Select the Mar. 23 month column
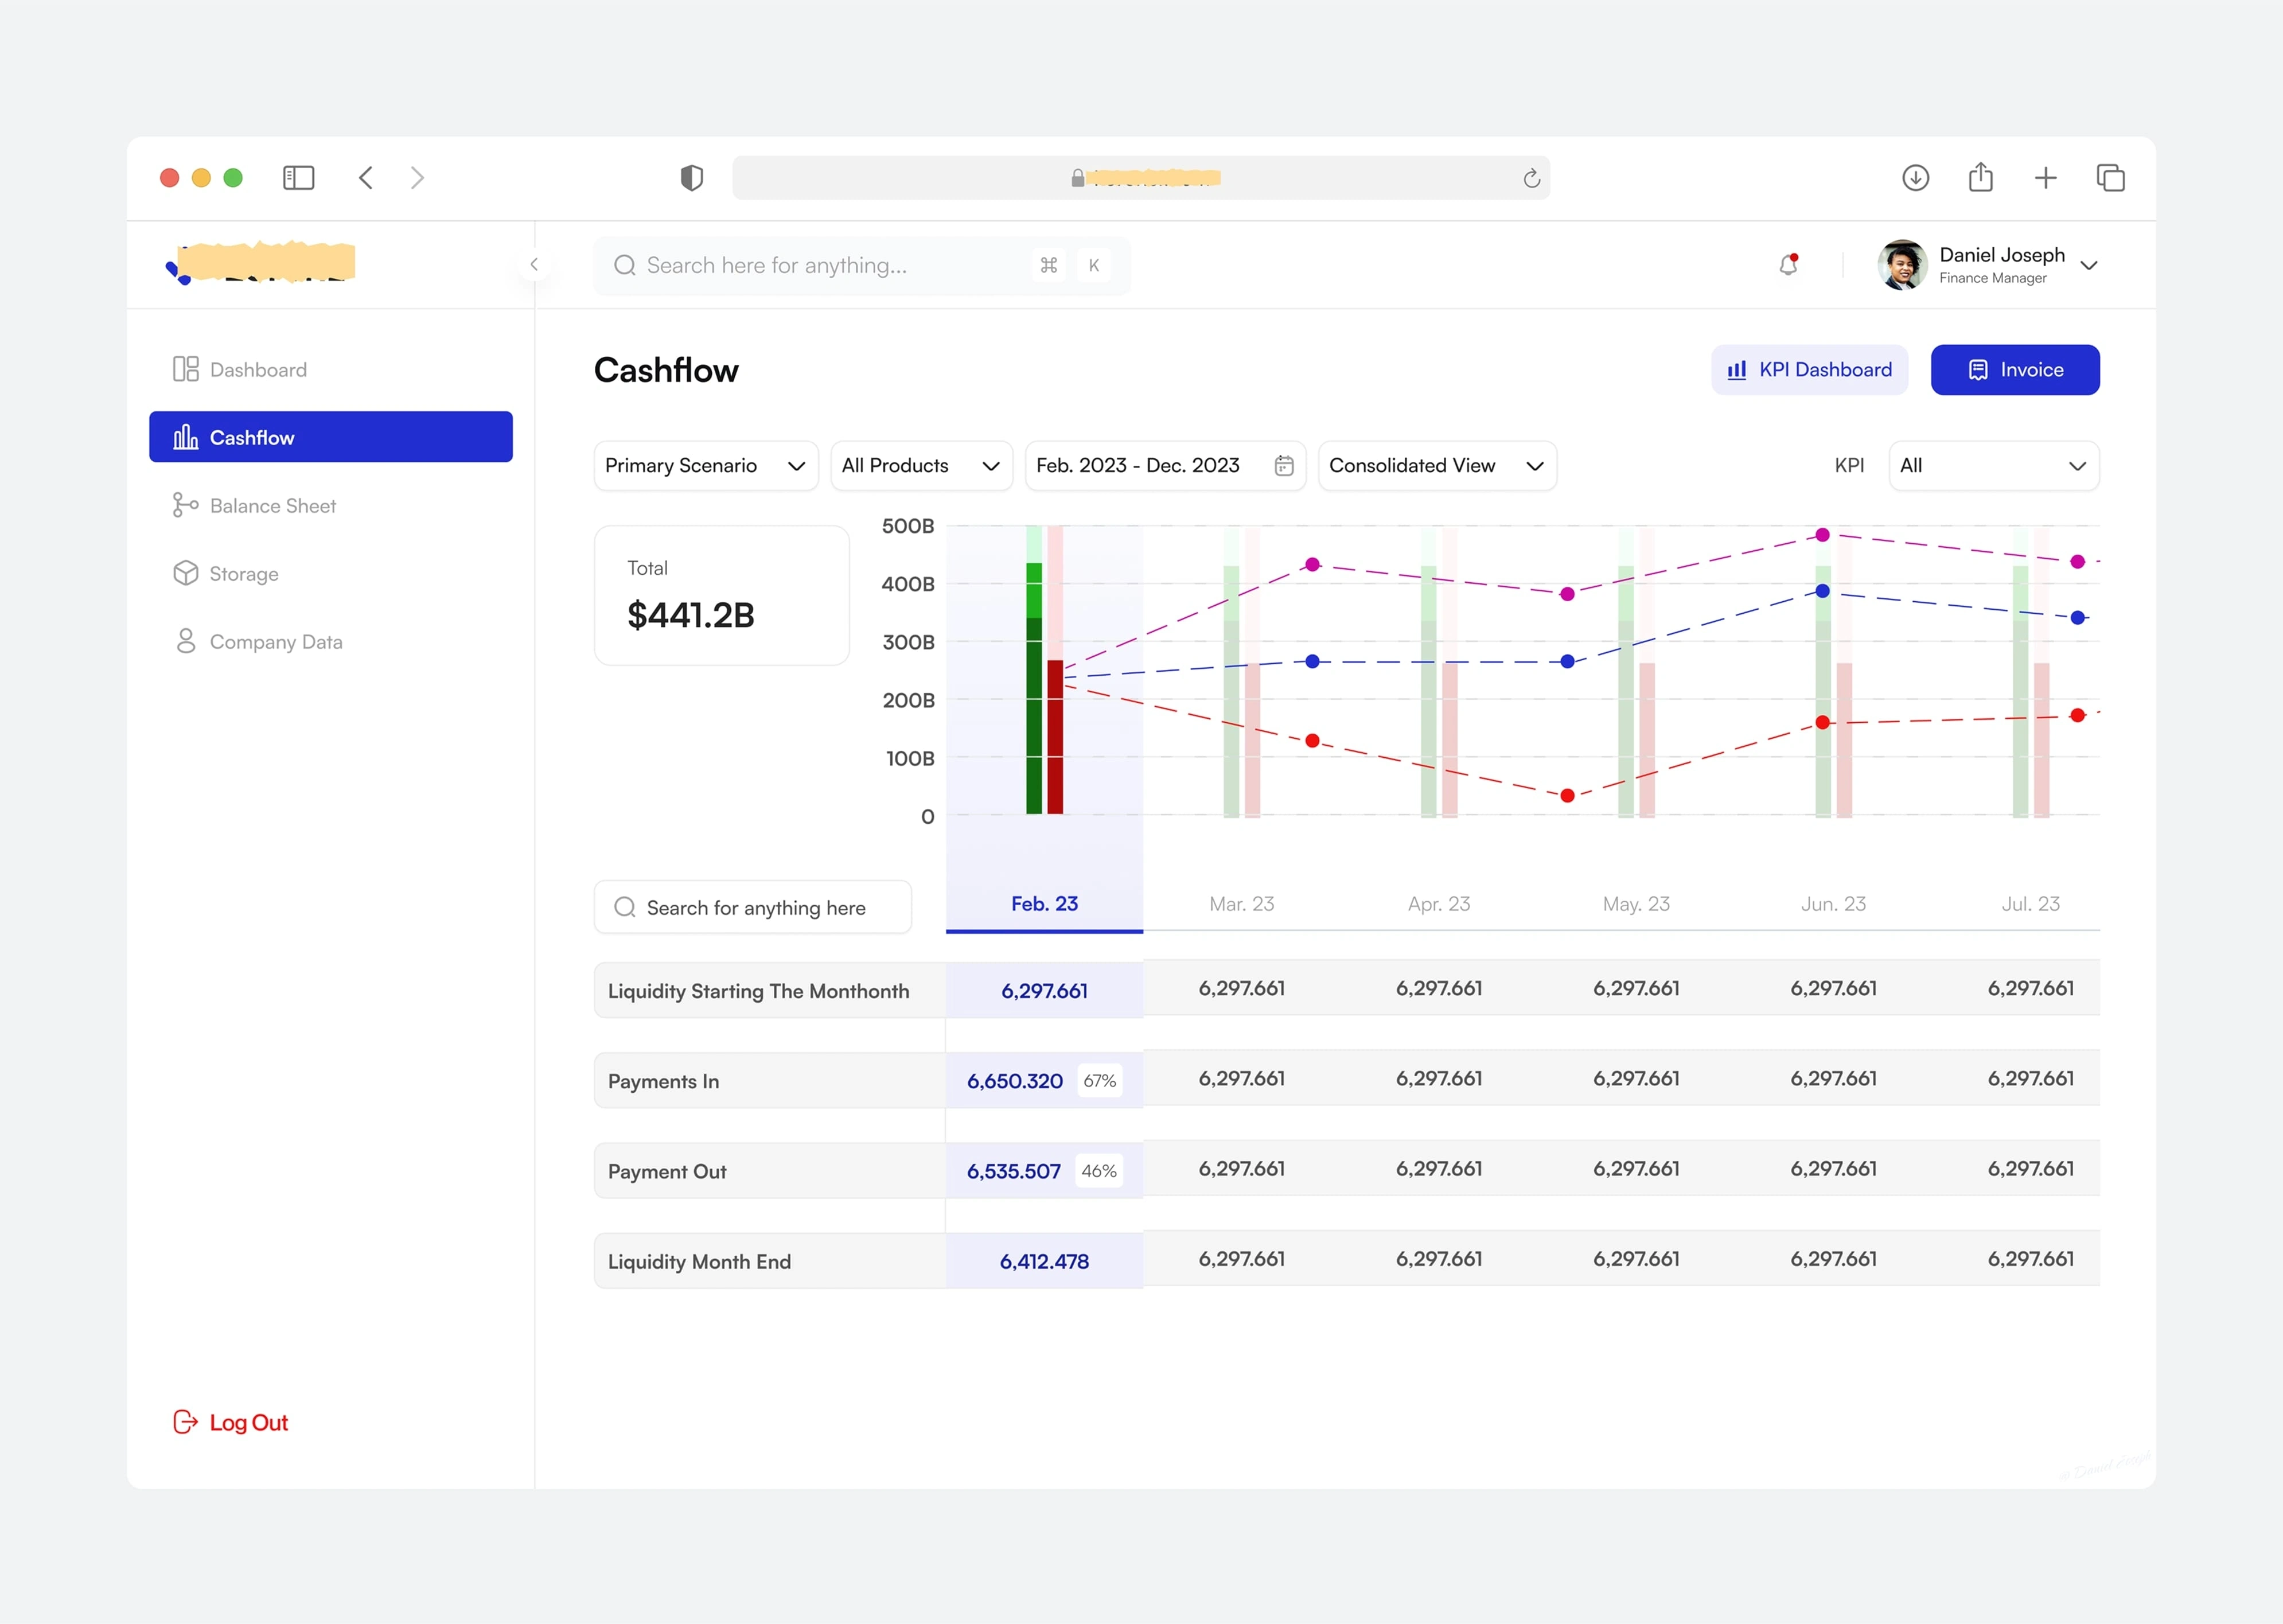 point(1241,904)
